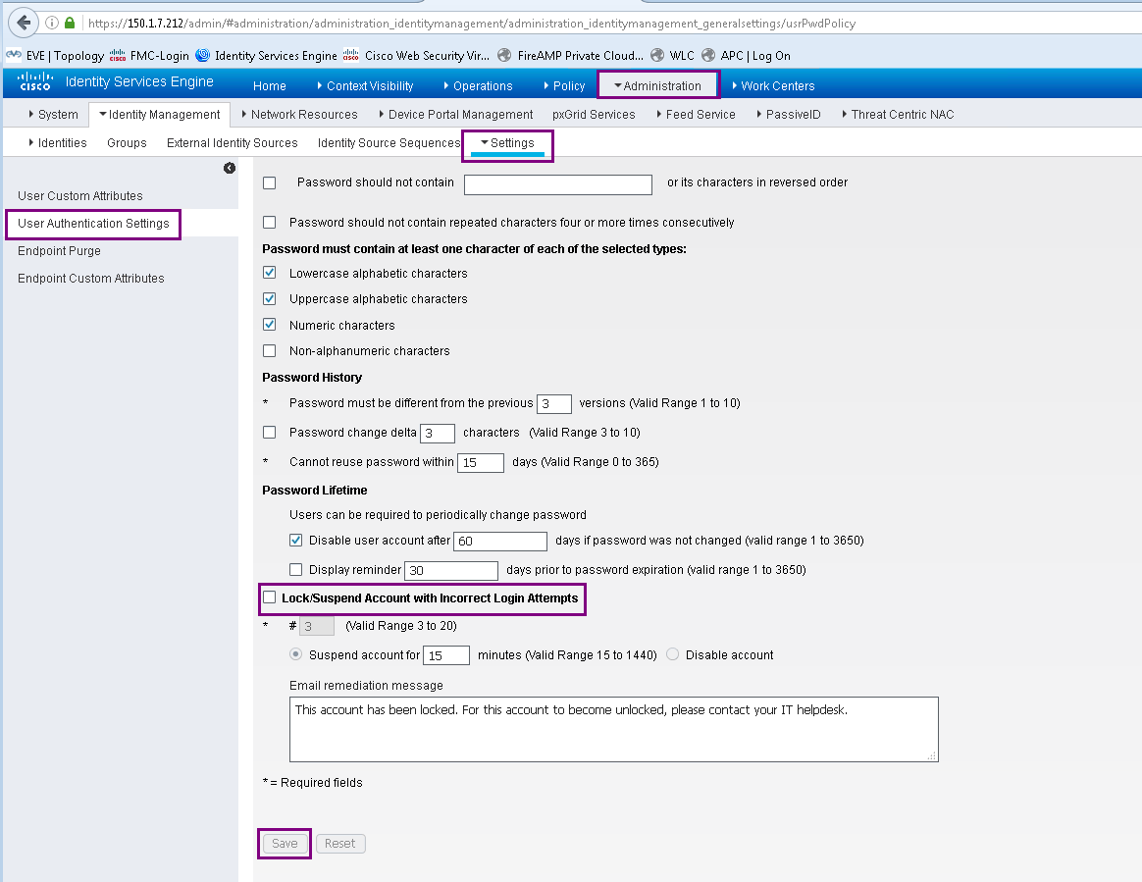Save the user authentication settings
Screen dimensions: 1142x882
284,843
